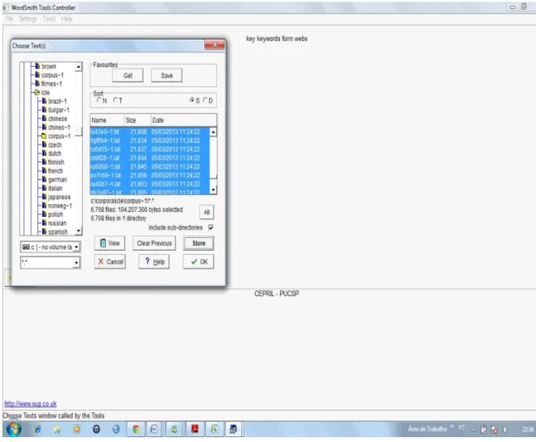
Task: Open the http://www.oup.co.uk link
Action: coord(31,404)
